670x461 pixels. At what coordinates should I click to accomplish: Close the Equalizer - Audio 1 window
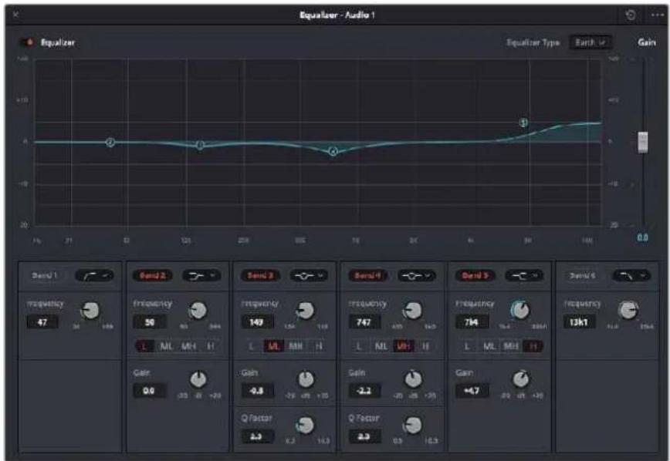(15, 15)
